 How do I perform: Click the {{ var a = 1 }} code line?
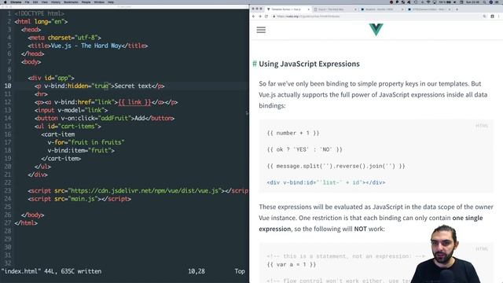292,264
